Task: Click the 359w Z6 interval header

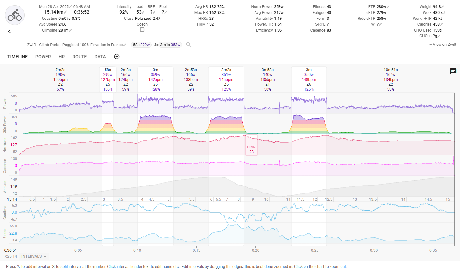Action: pyautogui.click(x=155, y=79)
